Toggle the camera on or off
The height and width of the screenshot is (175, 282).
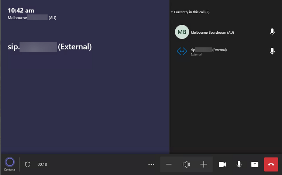click(x=222, y=164)
